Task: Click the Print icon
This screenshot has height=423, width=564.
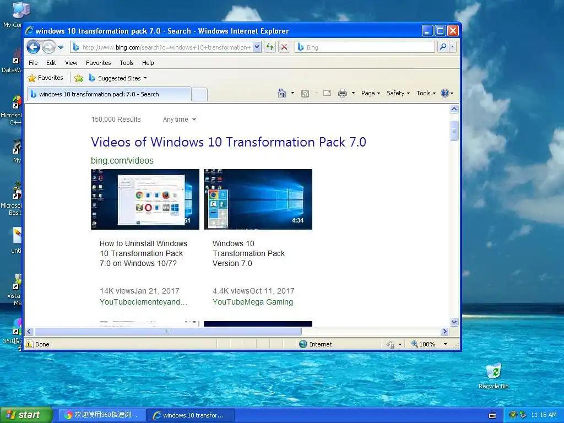Action: pos(343,93)
